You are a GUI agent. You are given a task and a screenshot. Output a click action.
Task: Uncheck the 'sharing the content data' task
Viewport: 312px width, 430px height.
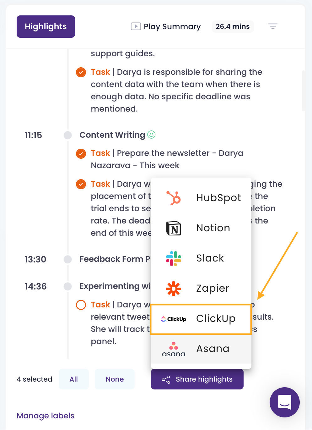[x=81, y=72]
